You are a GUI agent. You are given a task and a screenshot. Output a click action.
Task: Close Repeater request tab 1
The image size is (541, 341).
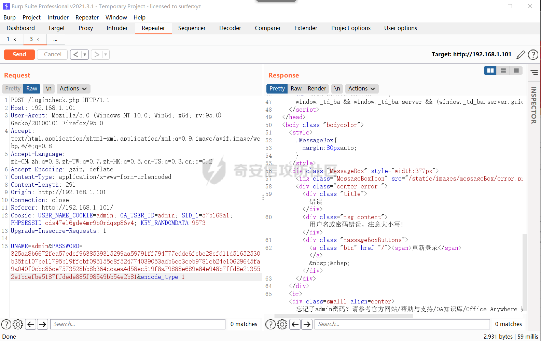click(15, 40)
